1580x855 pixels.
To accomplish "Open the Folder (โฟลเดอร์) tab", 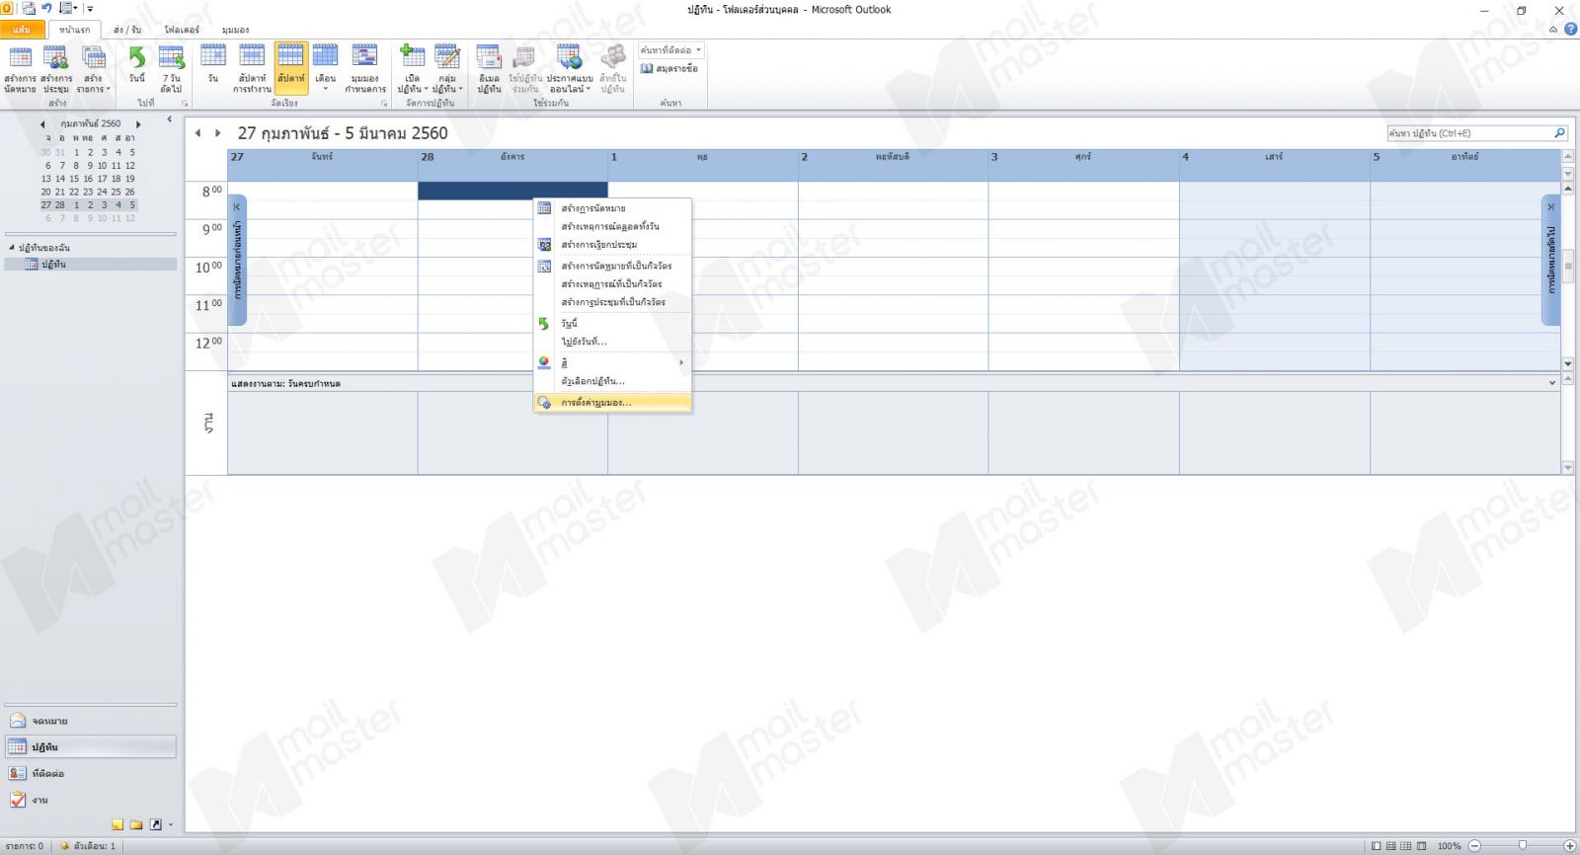I will coord(182,30).
